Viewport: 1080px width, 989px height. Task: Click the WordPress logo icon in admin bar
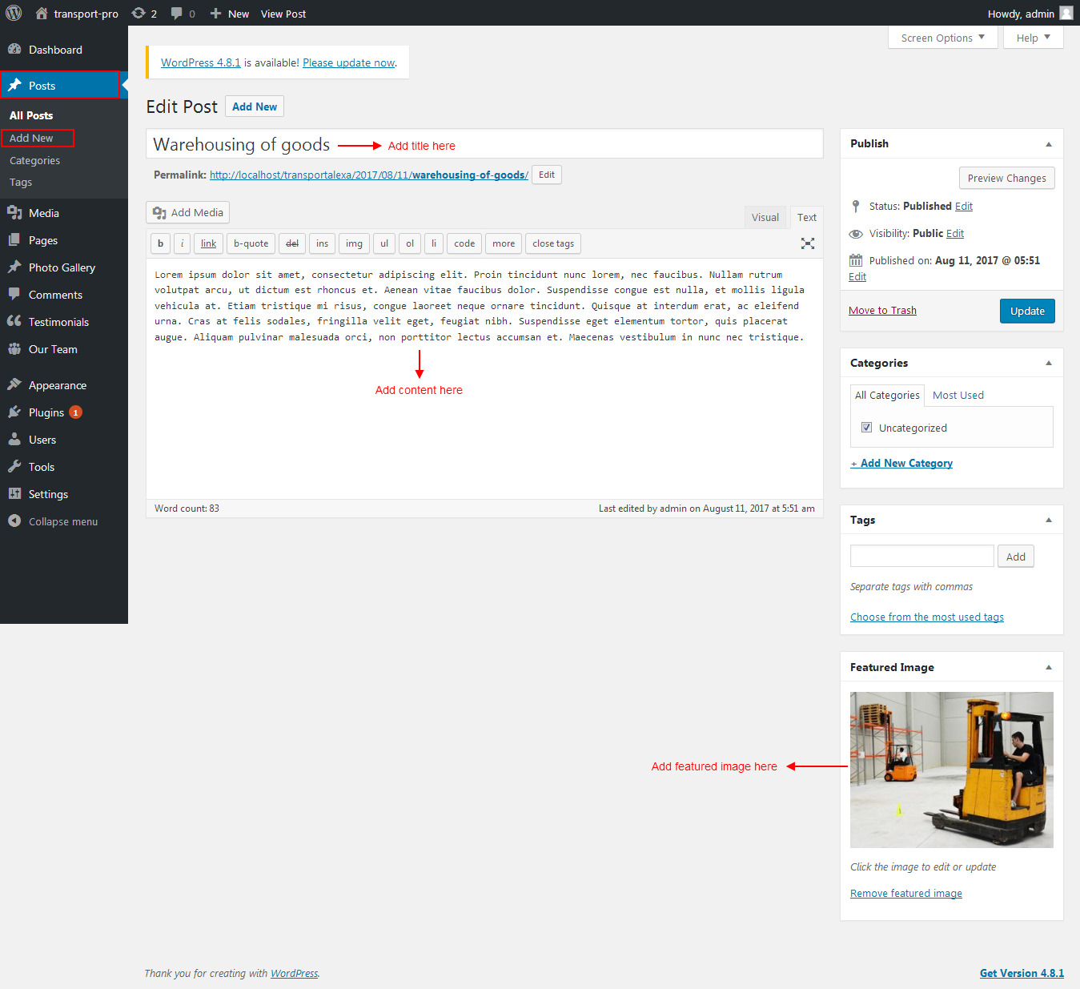[14, 13]
